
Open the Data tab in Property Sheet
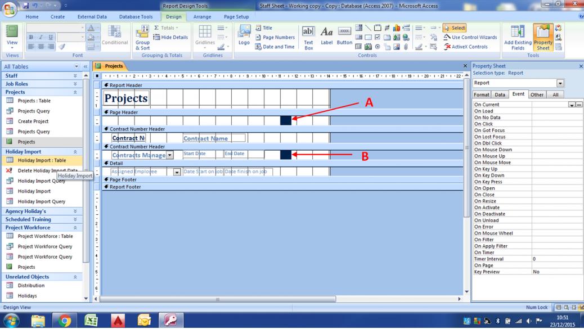pyautogui.click(x=500, y=95)
